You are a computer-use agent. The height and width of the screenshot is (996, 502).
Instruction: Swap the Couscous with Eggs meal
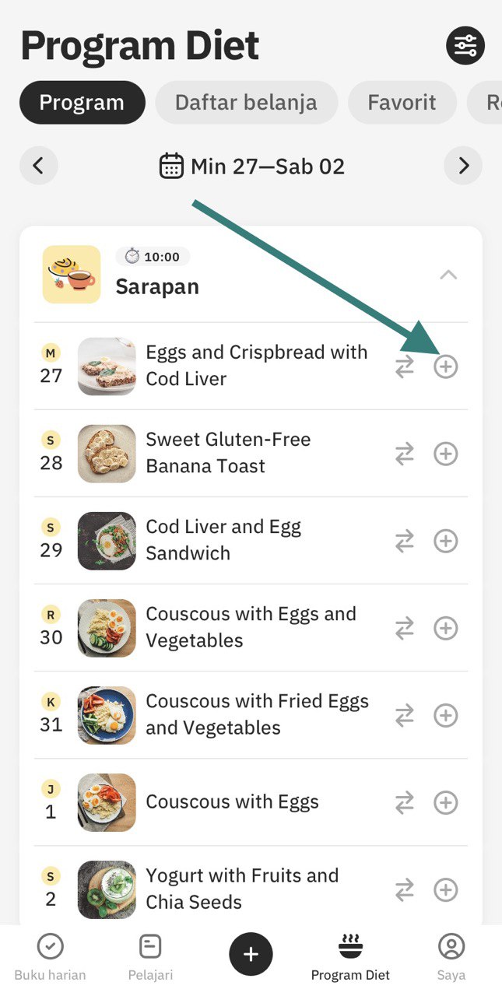point(405,802)
